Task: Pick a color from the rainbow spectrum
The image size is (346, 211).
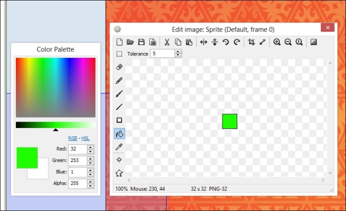Action: click(55, 87)
